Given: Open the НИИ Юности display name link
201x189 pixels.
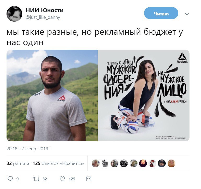Looking at the screenshot, I should tap(44, 10).
